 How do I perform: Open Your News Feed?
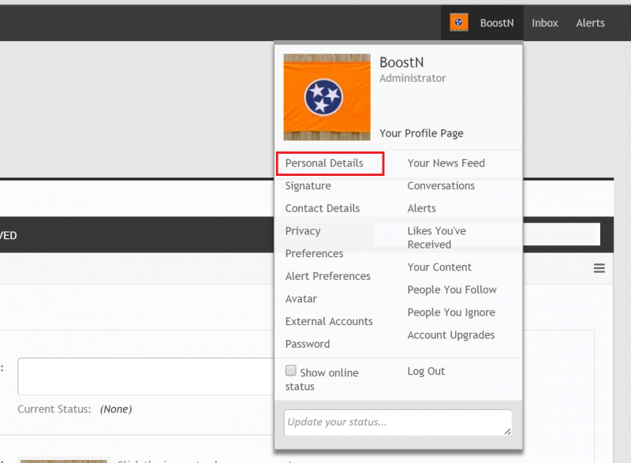tap(446, 163)
